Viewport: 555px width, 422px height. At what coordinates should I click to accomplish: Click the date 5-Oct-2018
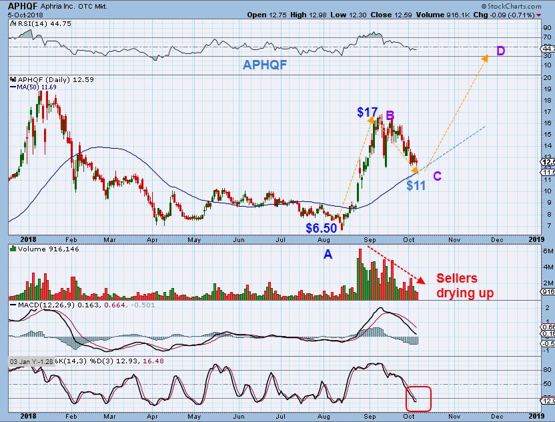(x=25, y=15)
